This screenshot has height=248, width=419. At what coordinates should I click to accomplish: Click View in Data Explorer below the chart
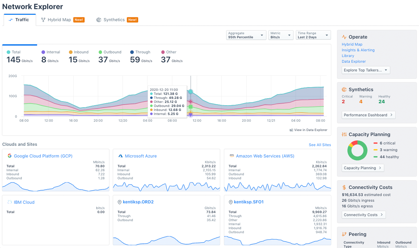[x=308, y=130]
